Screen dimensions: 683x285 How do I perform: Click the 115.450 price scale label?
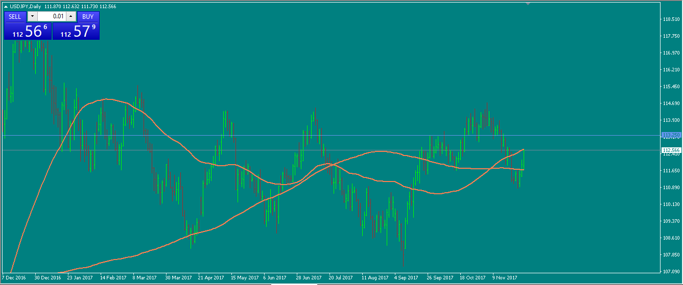pos(671,87)
